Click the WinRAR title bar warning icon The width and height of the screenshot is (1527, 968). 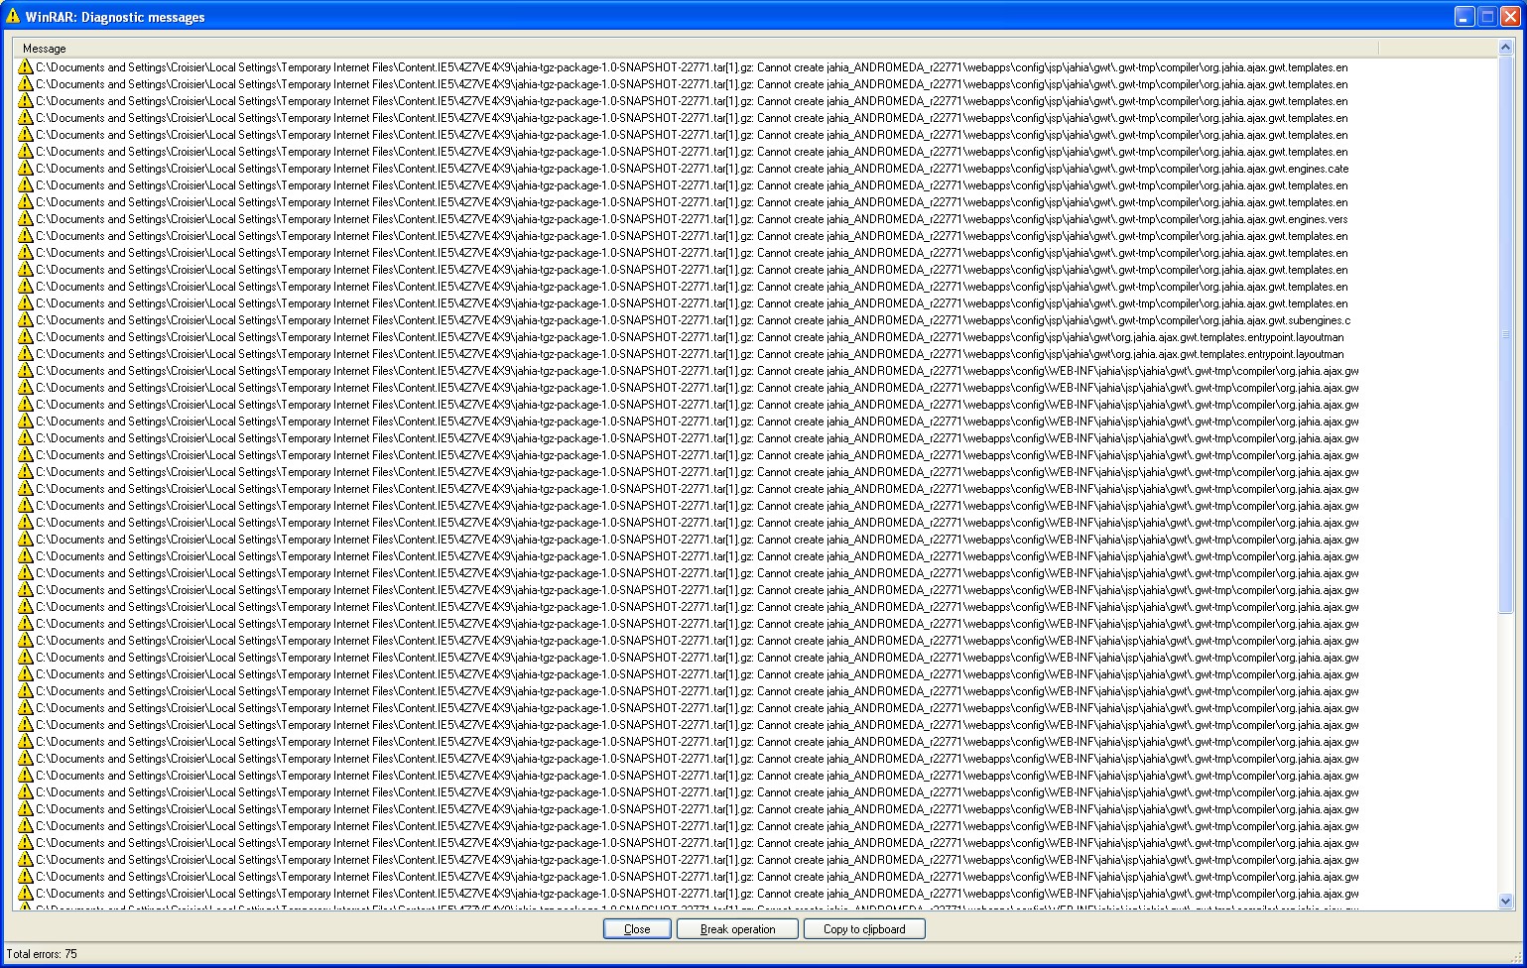(x=13, y=16)
